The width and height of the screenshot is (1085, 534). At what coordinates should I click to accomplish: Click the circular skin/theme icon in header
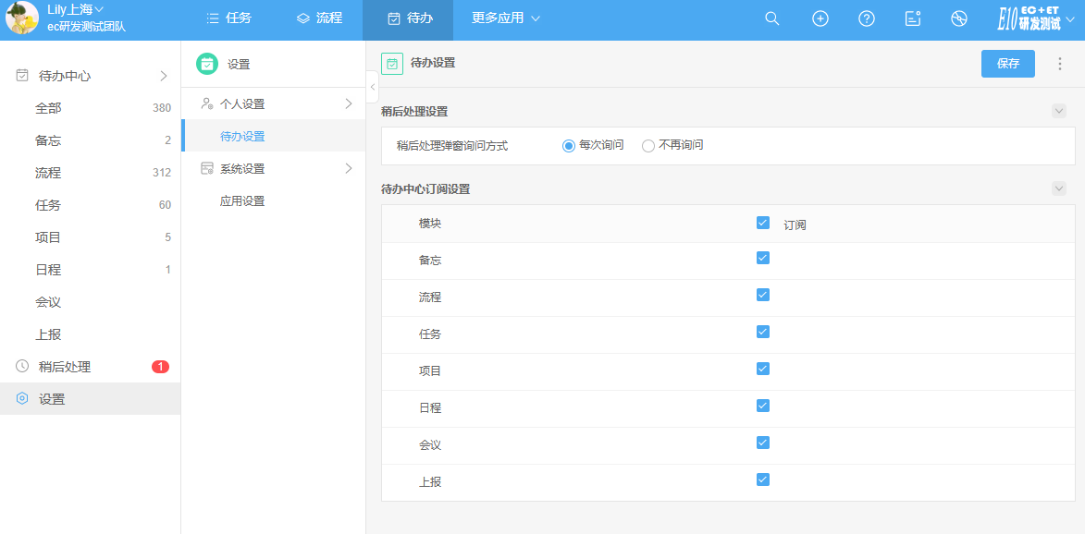[x=959, y=18]
